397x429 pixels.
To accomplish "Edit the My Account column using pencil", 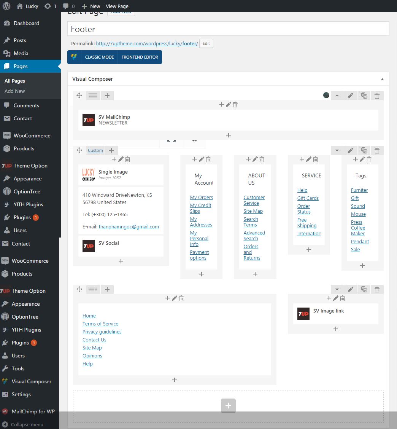I will (x=202, y=159).
